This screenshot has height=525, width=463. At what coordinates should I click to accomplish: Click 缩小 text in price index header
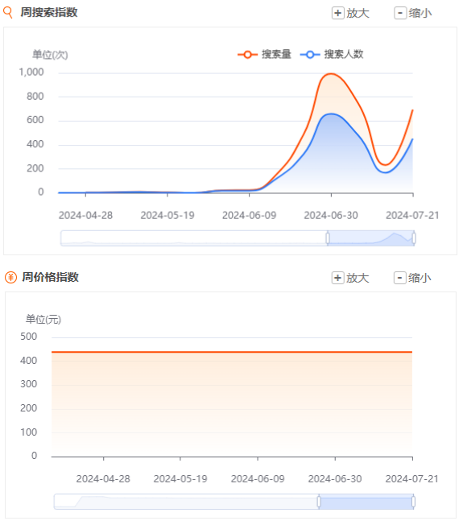pos(420,278)
